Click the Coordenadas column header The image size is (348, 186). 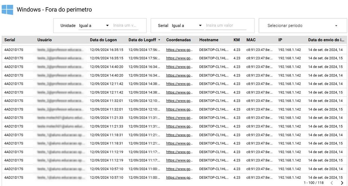point(178,40)
